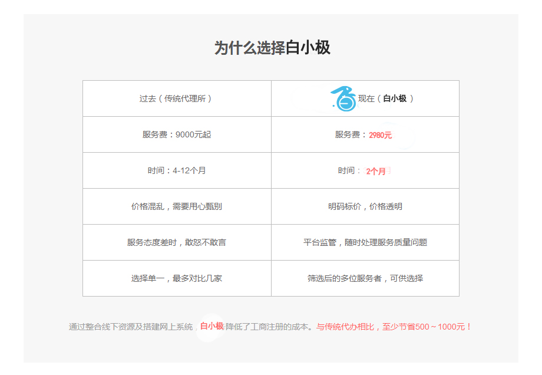The height and width of the screenshot is (375, 542).
Task: Click the cell 明码标价，价格透明
Action: [x=365, y=206]
